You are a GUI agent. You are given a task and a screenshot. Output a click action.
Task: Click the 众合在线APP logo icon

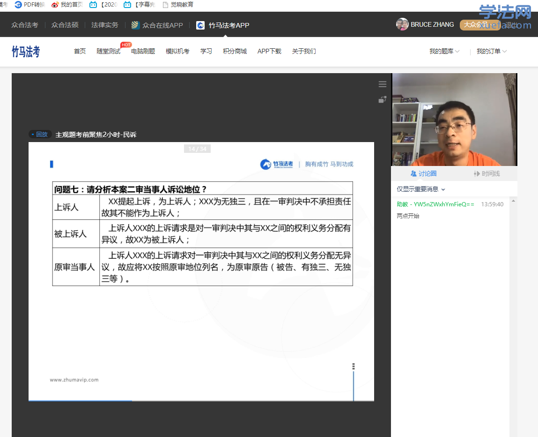click(135, 25)
